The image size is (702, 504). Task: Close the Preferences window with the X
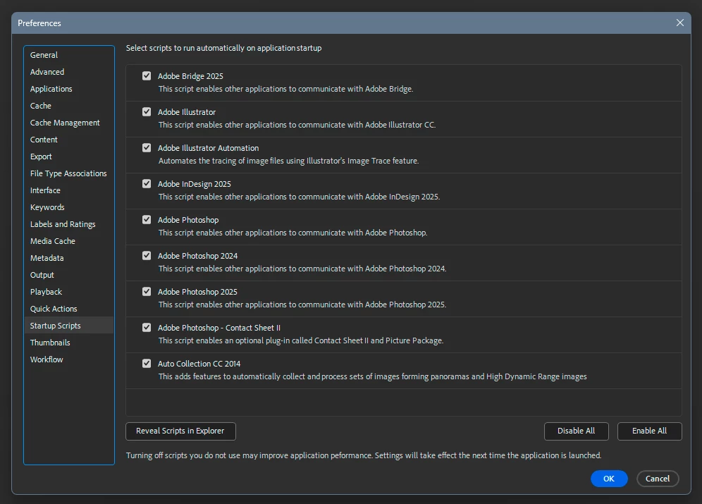point(679,23)
